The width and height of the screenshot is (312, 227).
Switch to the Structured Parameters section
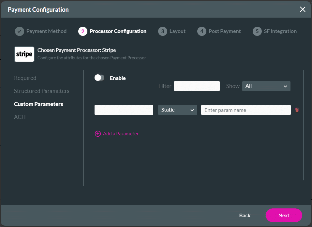(41, 91)
